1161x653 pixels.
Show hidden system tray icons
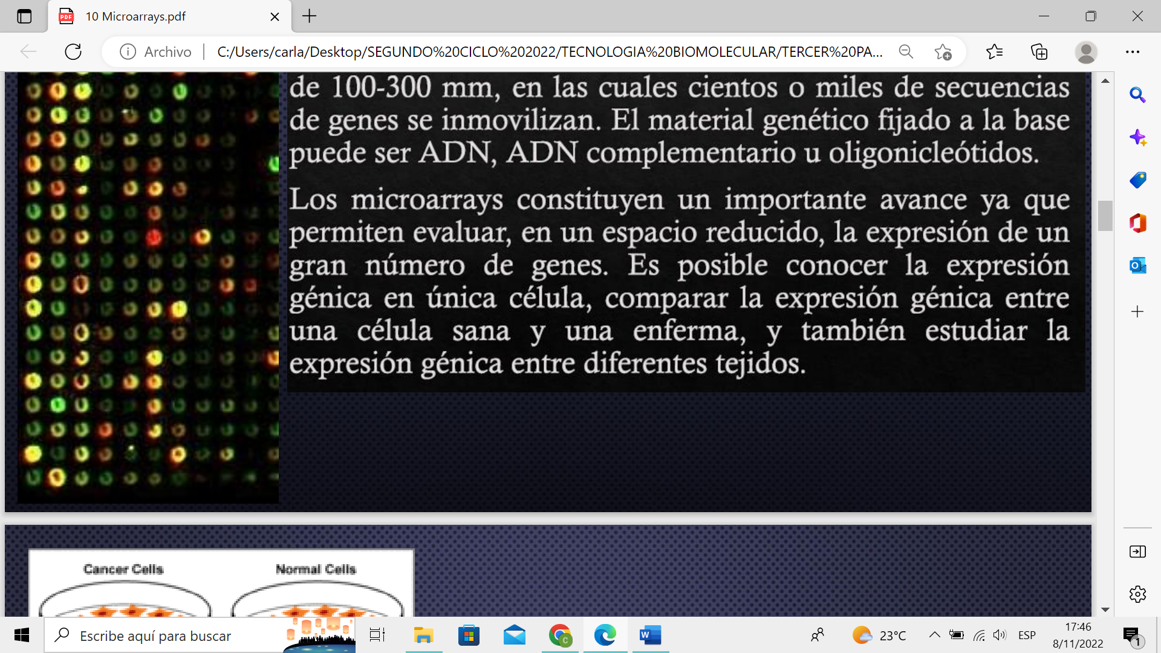934,635
